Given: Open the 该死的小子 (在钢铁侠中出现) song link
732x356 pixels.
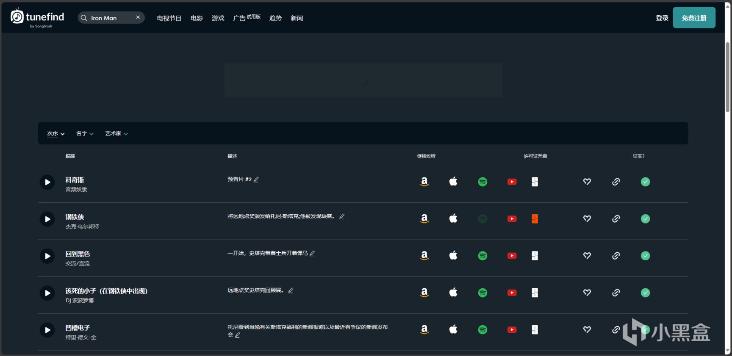Looking at the screenshot, I should (x=106, y=291).
